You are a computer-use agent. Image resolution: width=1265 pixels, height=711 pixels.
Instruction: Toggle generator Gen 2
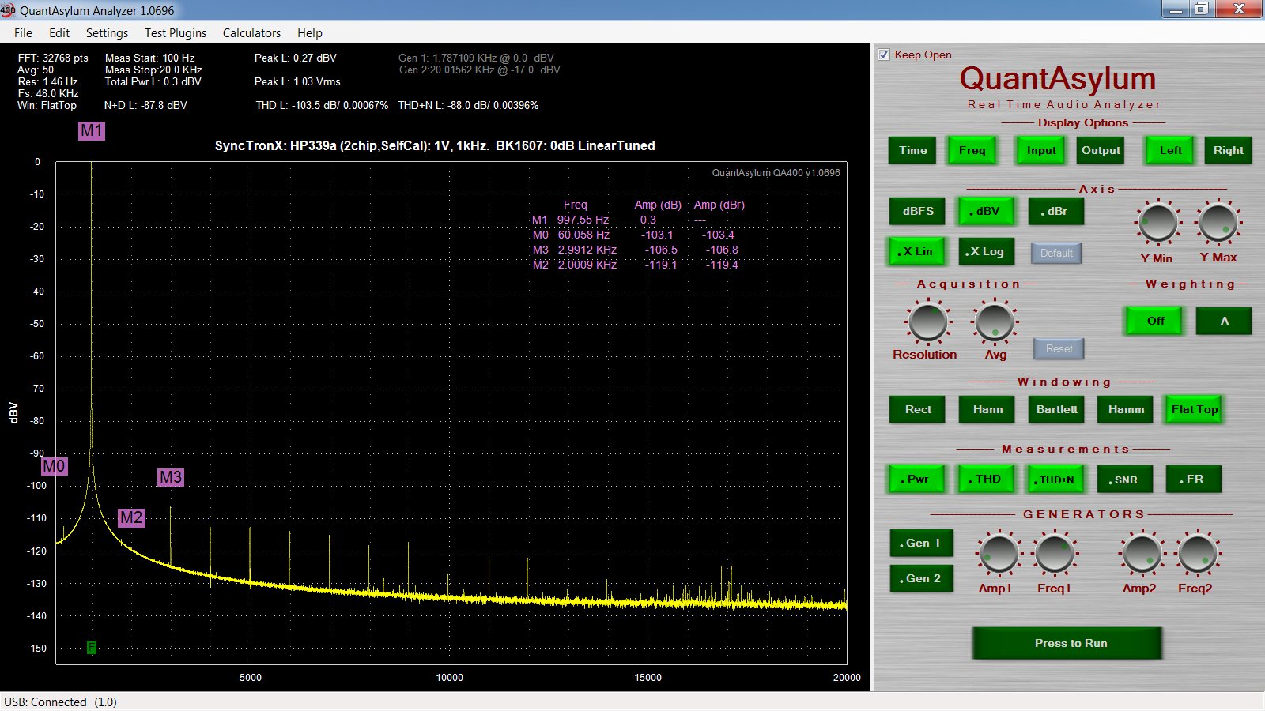pos(921,578)
